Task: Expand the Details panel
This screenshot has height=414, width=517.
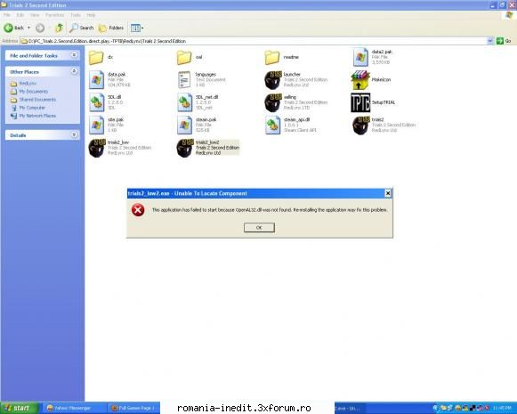Action: click(74, 135)
